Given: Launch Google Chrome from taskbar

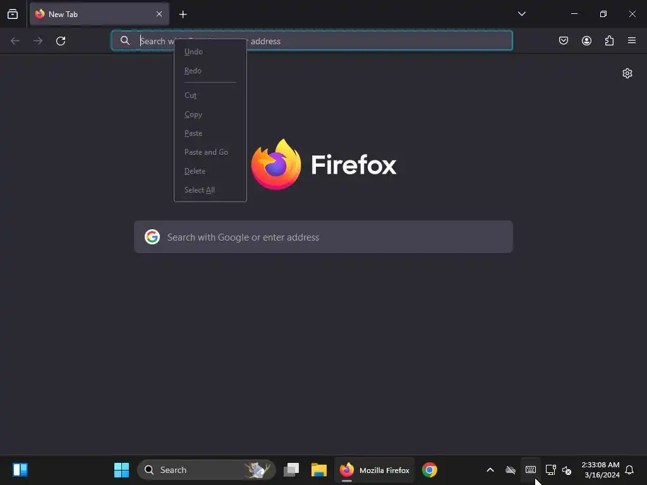Looking at the screenshot, I should click(x=430, y=470).
